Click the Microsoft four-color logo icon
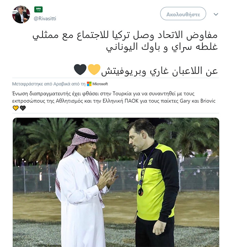Viewport: 231px width, 247px height. coord(89,84)
